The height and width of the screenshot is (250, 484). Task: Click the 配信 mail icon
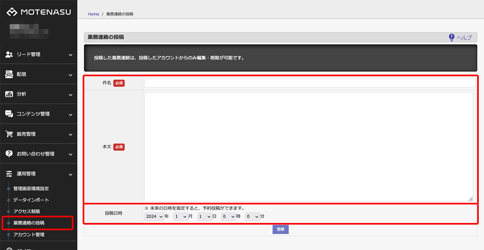click(x=9, y=74)
